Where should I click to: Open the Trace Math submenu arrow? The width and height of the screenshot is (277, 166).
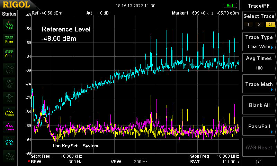(x=272, y=90)
